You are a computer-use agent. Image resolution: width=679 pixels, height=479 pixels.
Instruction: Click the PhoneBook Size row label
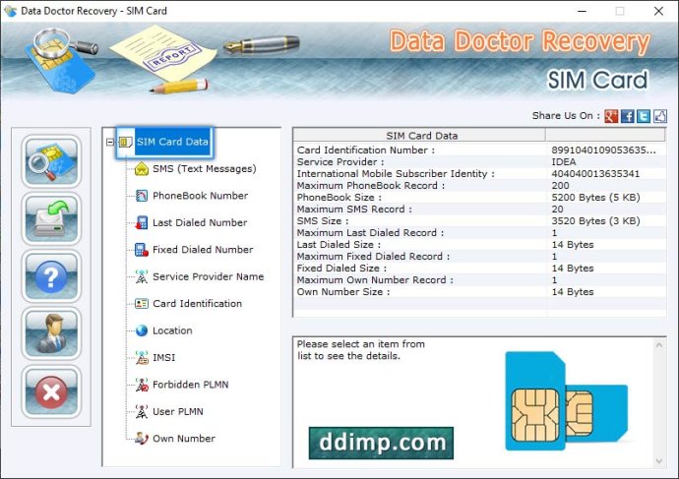pyautogui.click(x=339, y=198)
